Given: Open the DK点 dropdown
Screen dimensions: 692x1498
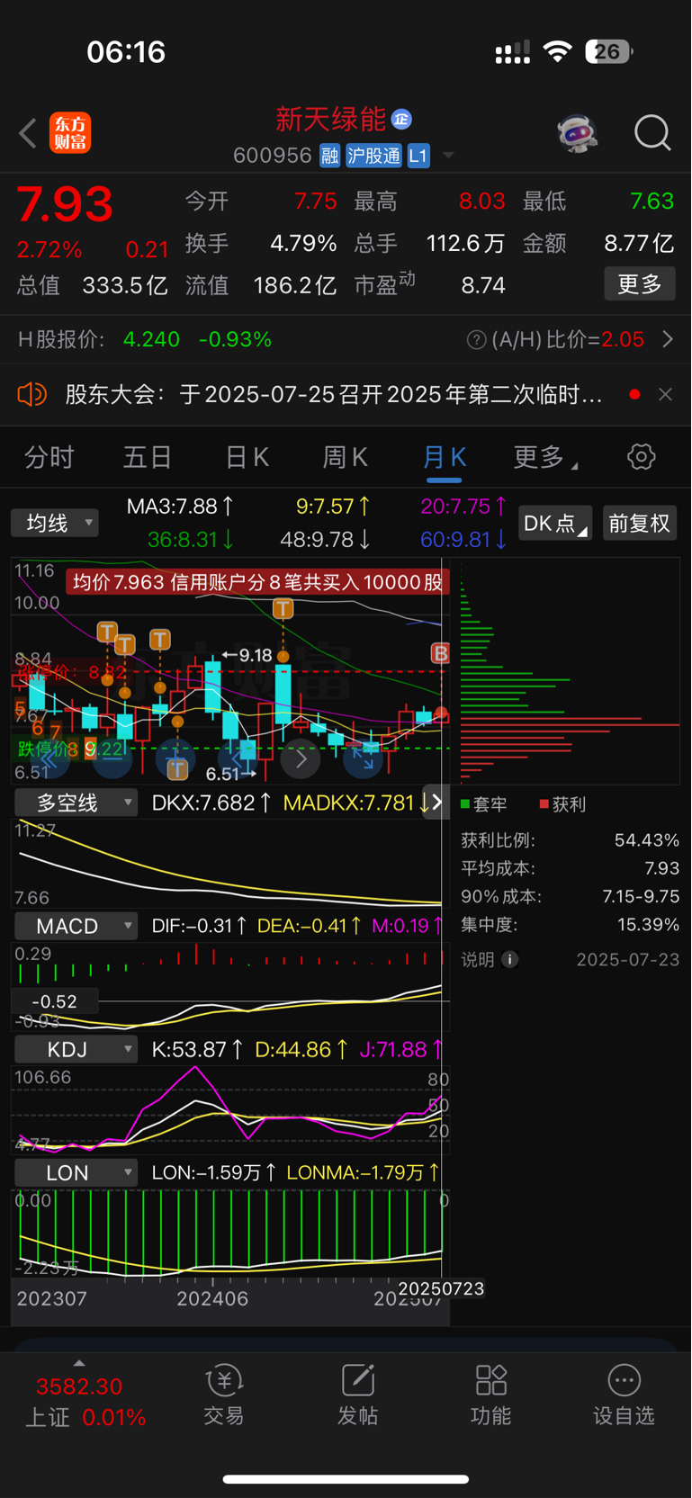Looking at the screenshot, I should pyautogui.click(x=555, y=524).
